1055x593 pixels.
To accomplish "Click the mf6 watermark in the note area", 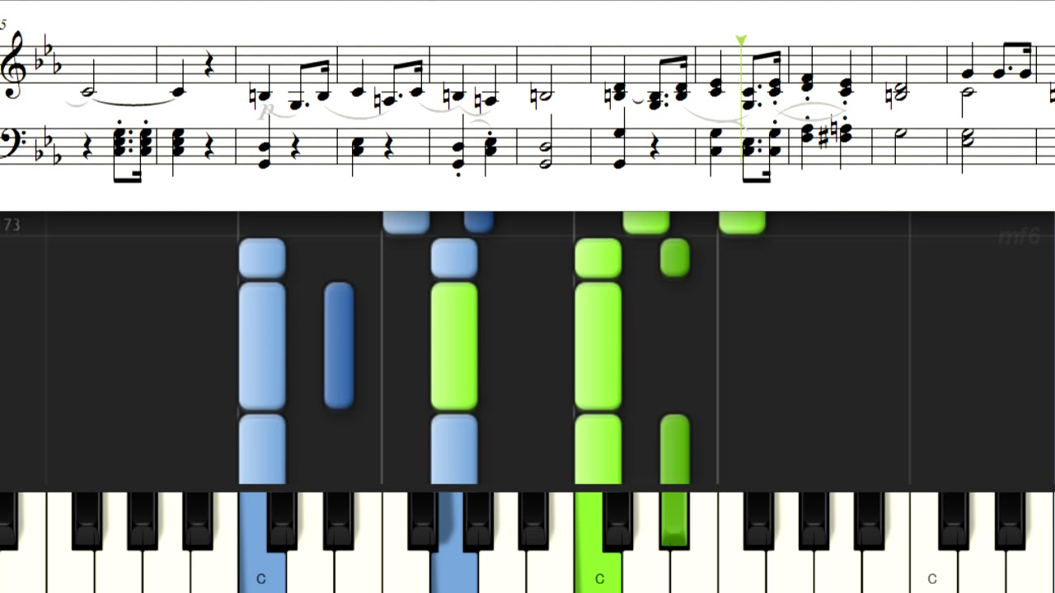I will (x=1019, y=237).
